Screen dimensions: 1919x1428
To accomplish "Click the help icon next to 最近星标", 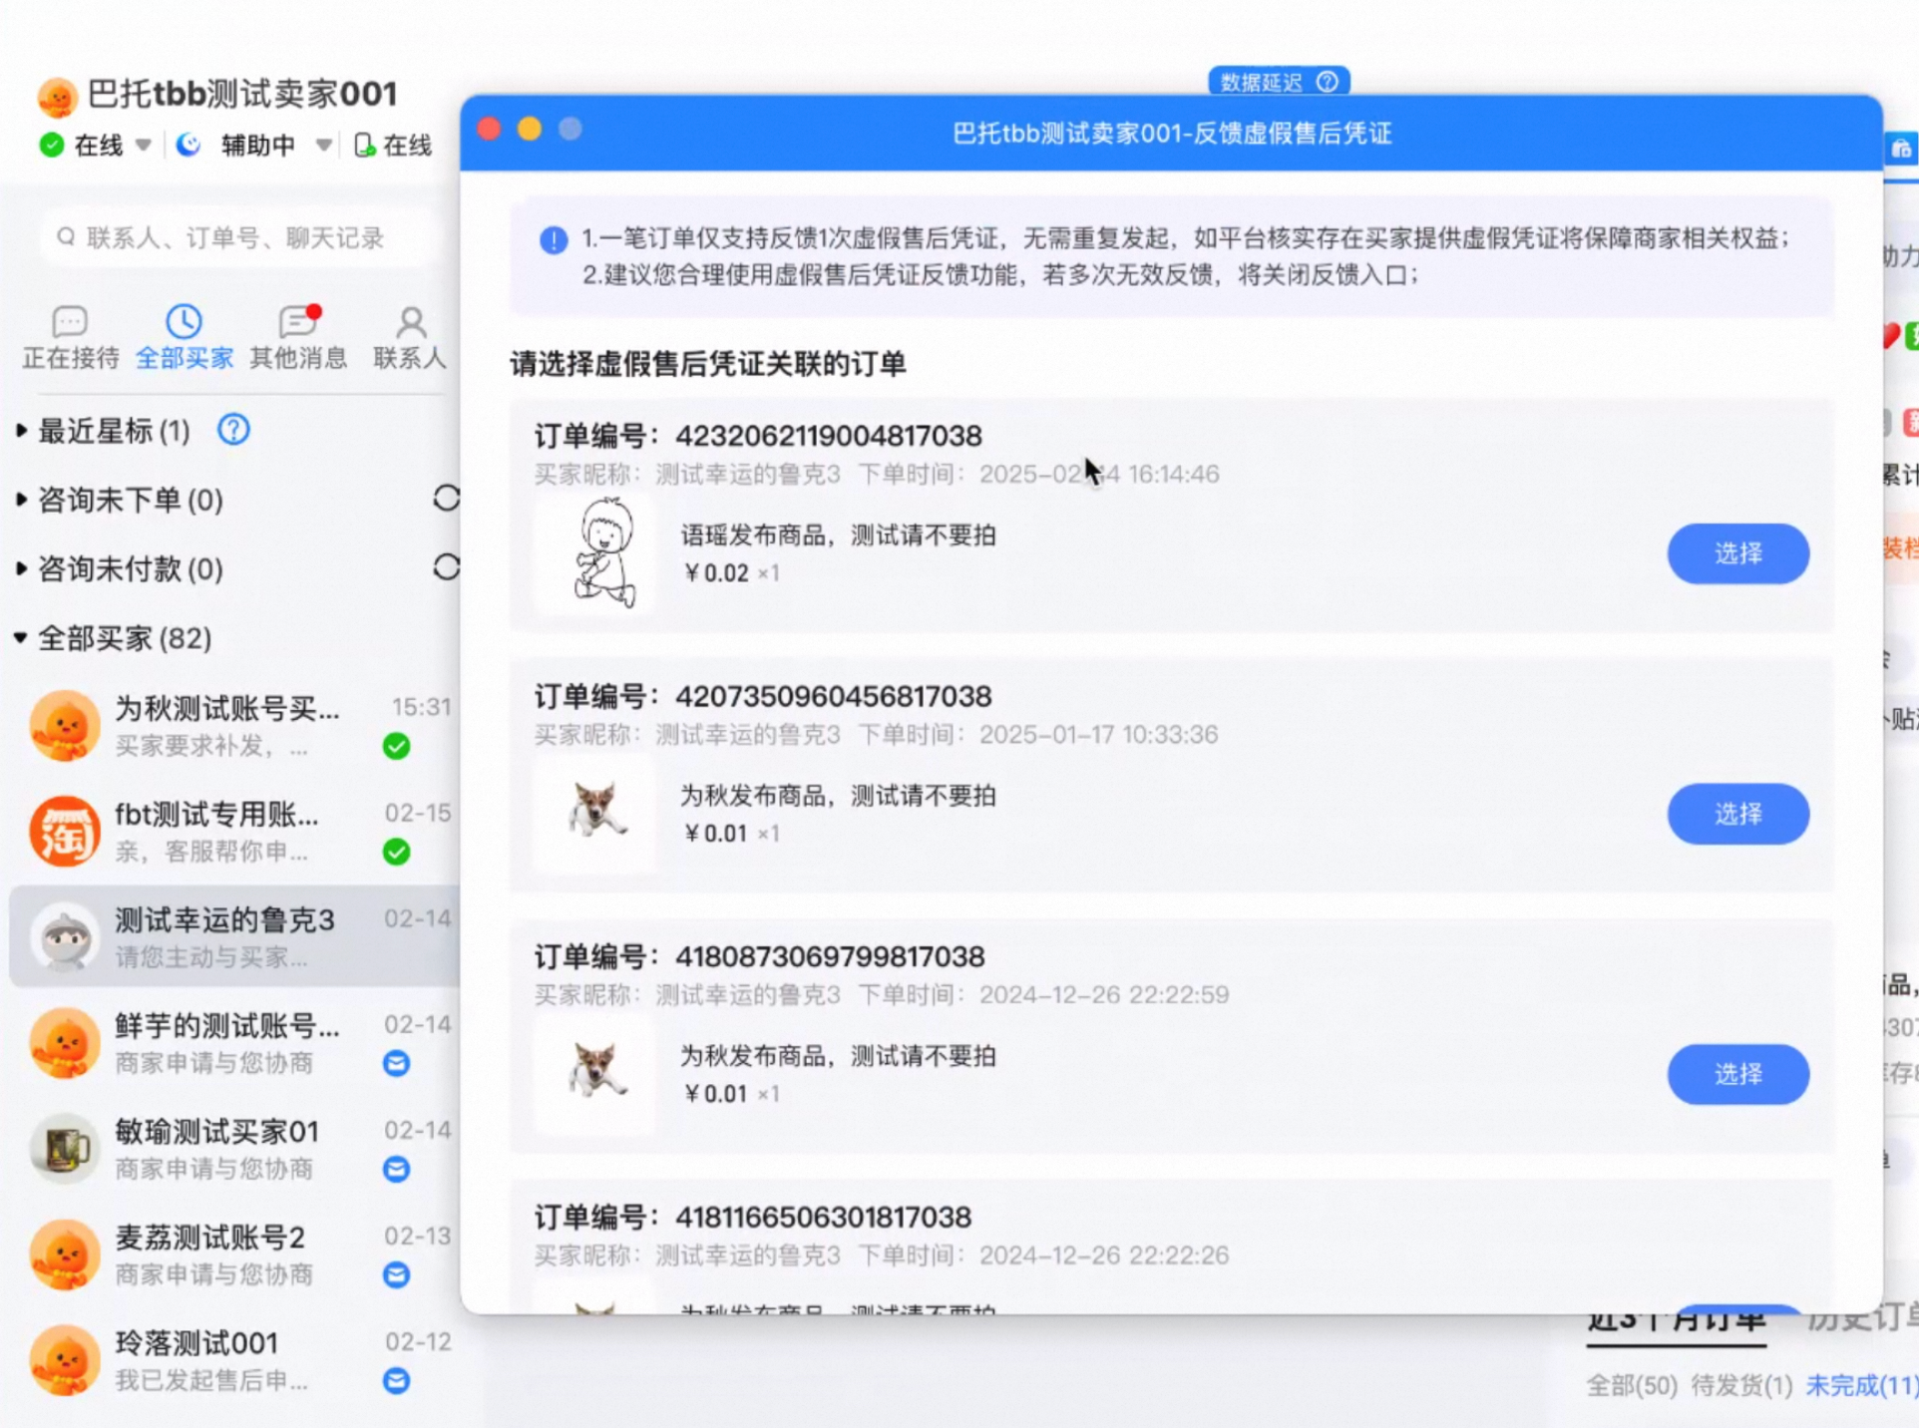I will (233, 430).
